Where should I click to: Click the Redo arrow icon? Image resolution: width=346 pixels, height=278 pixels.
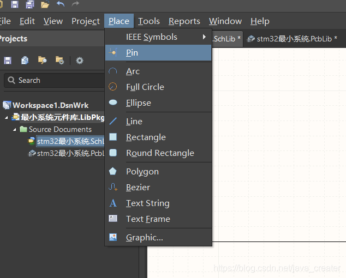pyautogui.click(x=75, y=4)
